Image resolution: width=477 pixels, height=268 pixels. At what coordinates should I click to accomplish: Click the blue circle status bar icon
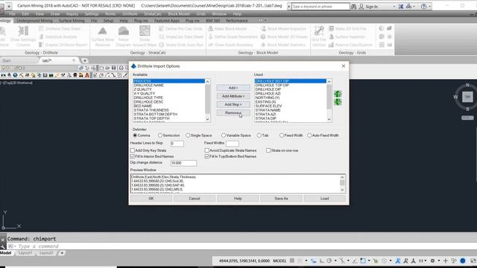463,261
